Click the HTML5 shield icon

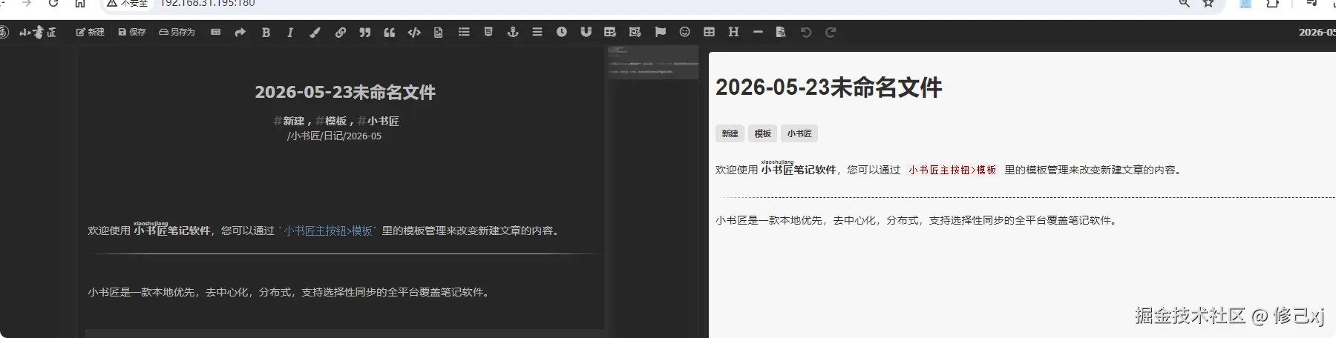(488, 32)
